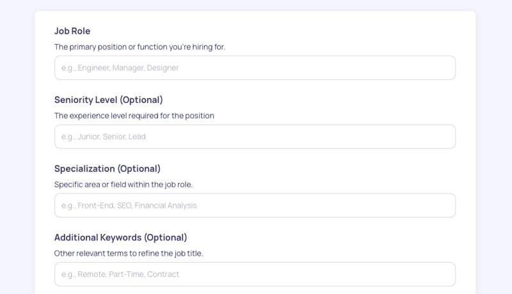The width and height of the screenshot is (512, 294).
Task: Select the "Specialization (Optional)" label
Action: [x=108, y=169]
